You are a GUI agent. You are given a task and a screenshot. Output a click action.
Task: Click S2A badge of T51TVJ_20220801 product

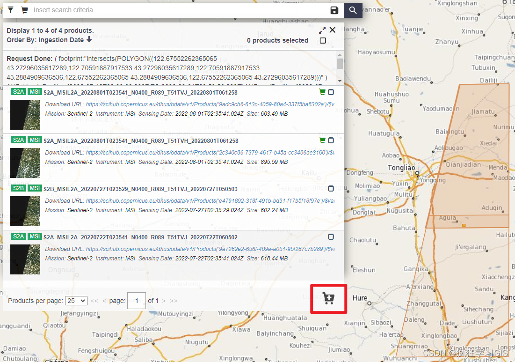18,92
